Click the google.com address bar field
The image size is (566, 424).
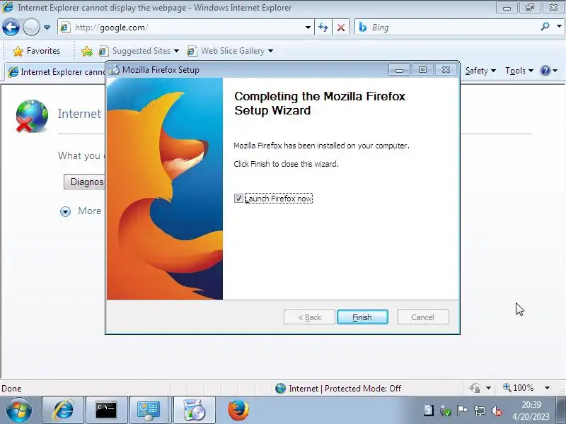click(186, 28)
